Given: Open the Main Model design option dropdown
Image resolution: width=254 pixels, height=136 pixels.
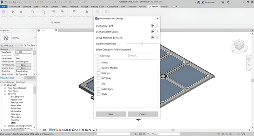Looking at the screenshot, I should pyautogui.click(x=179, y=134).
